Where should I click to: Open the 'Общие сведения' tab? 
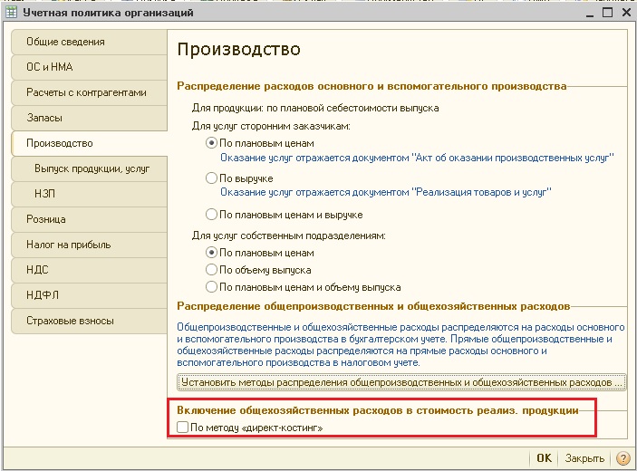point(90,42)
